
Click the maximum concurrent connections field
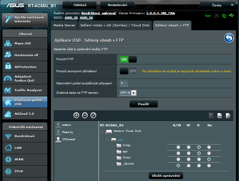click(x=124, y=83)
